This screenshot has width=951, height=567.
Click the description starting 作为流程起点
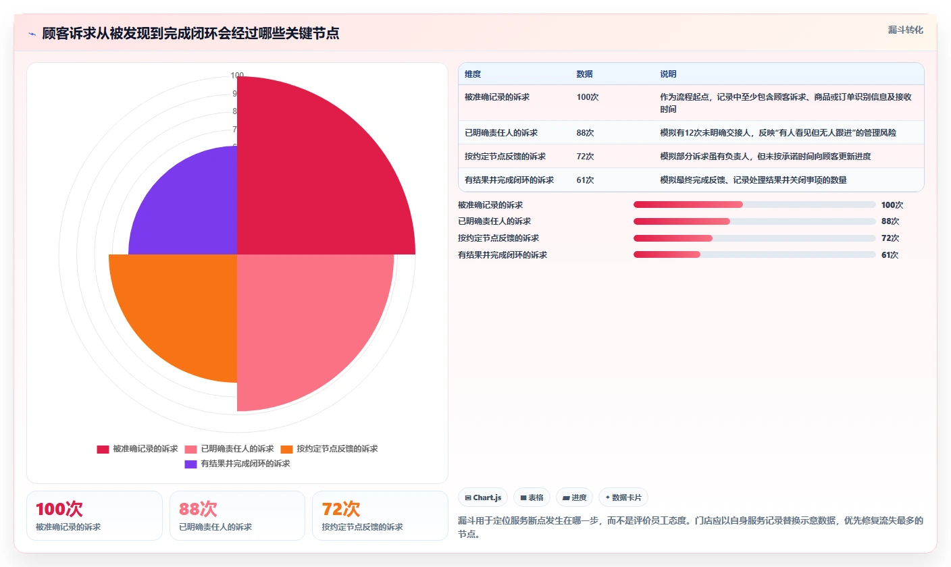[x=786, y=103]
